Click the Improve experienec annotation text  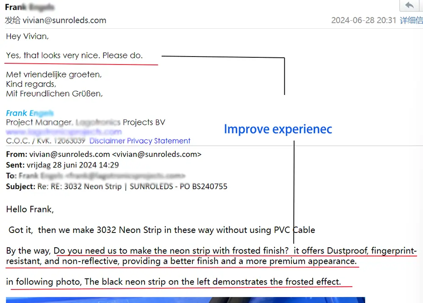tap(278, 129)
